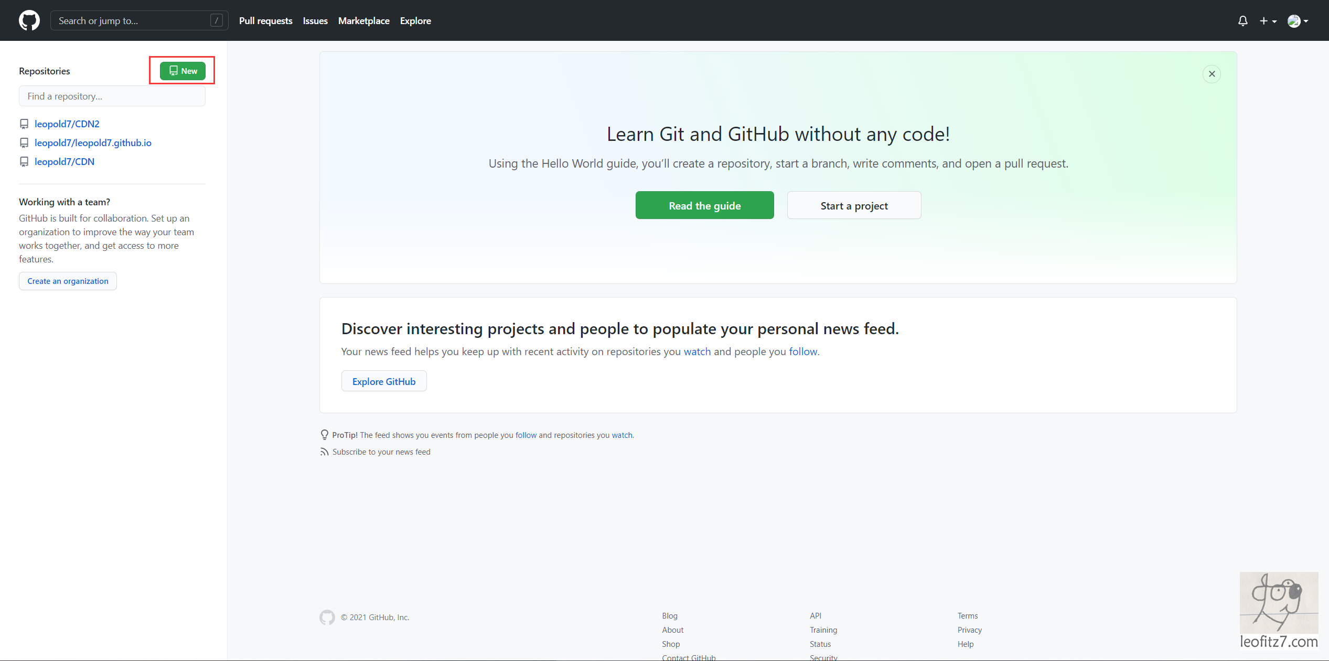Open the plus sign create menu
The width and height of the screenshot is (1329, 661).
pyautogui.click(x=1264, y=21)
